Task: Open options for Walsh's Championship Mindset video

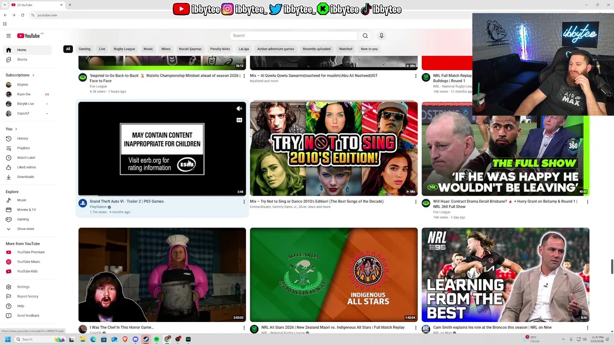Action: click(x=244, y=76)
